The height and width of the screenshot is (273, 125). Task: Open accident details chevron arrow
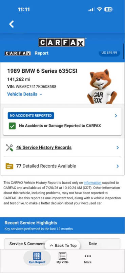[116, 116]
